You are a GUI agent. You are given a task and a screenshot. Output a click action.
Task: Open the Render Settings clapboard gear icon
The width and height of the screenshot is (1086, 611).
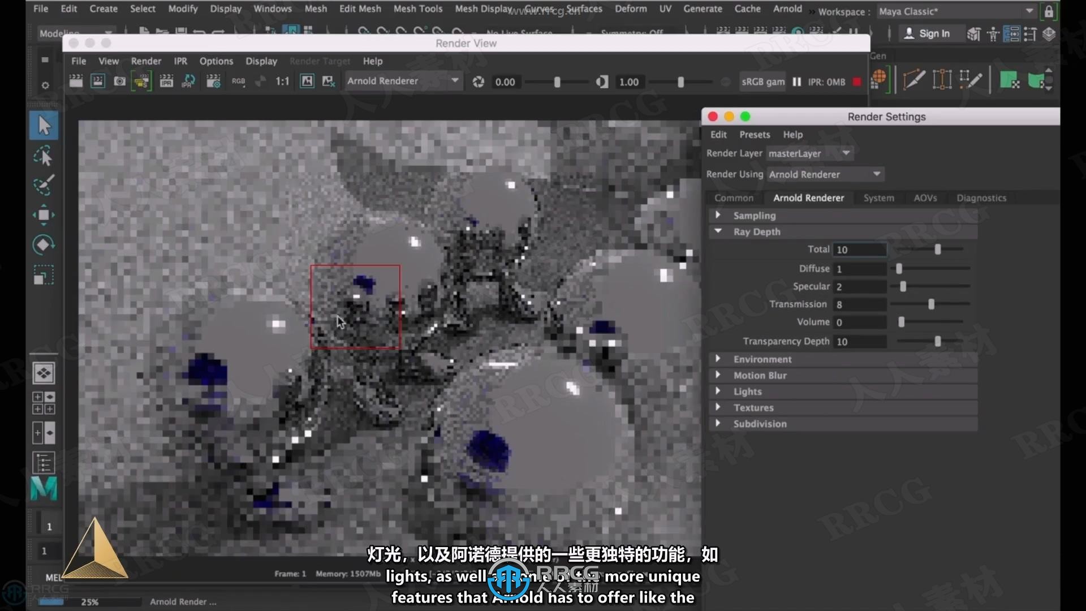tap(213, 81)
